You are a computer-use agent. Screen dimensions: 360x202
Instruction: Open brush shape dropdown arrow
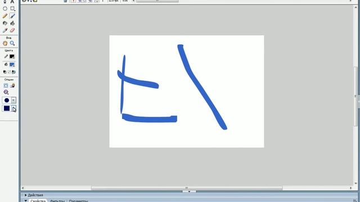click(x=13, y=108)
